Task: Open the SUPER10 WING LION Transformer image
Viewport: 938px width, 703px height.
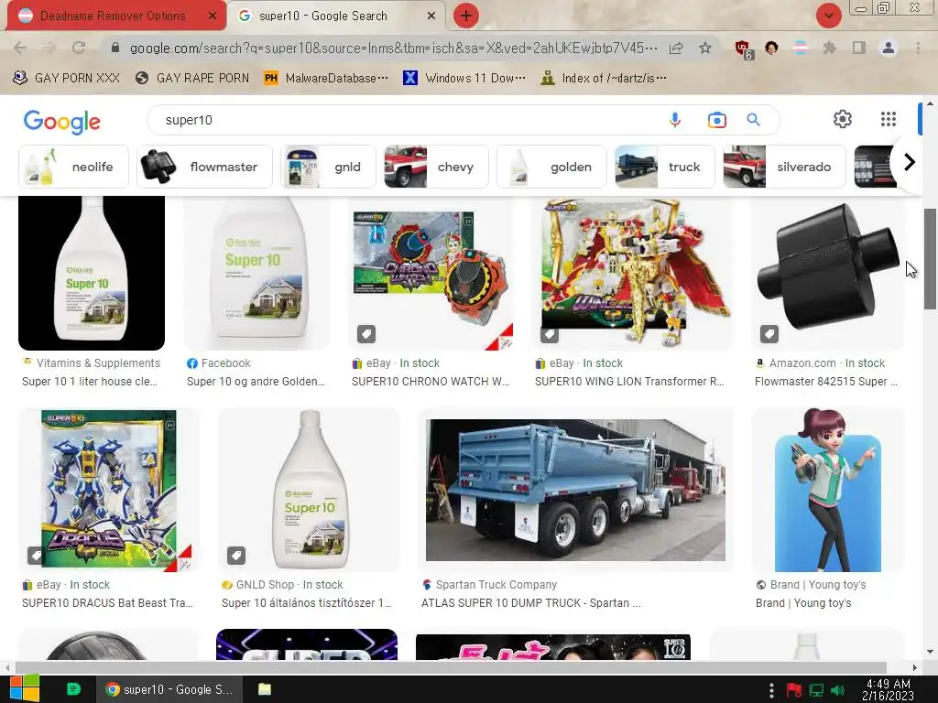Action: [x=632, y=273]
